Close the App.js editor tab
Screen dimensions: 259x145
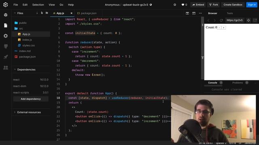pos(71,13)
